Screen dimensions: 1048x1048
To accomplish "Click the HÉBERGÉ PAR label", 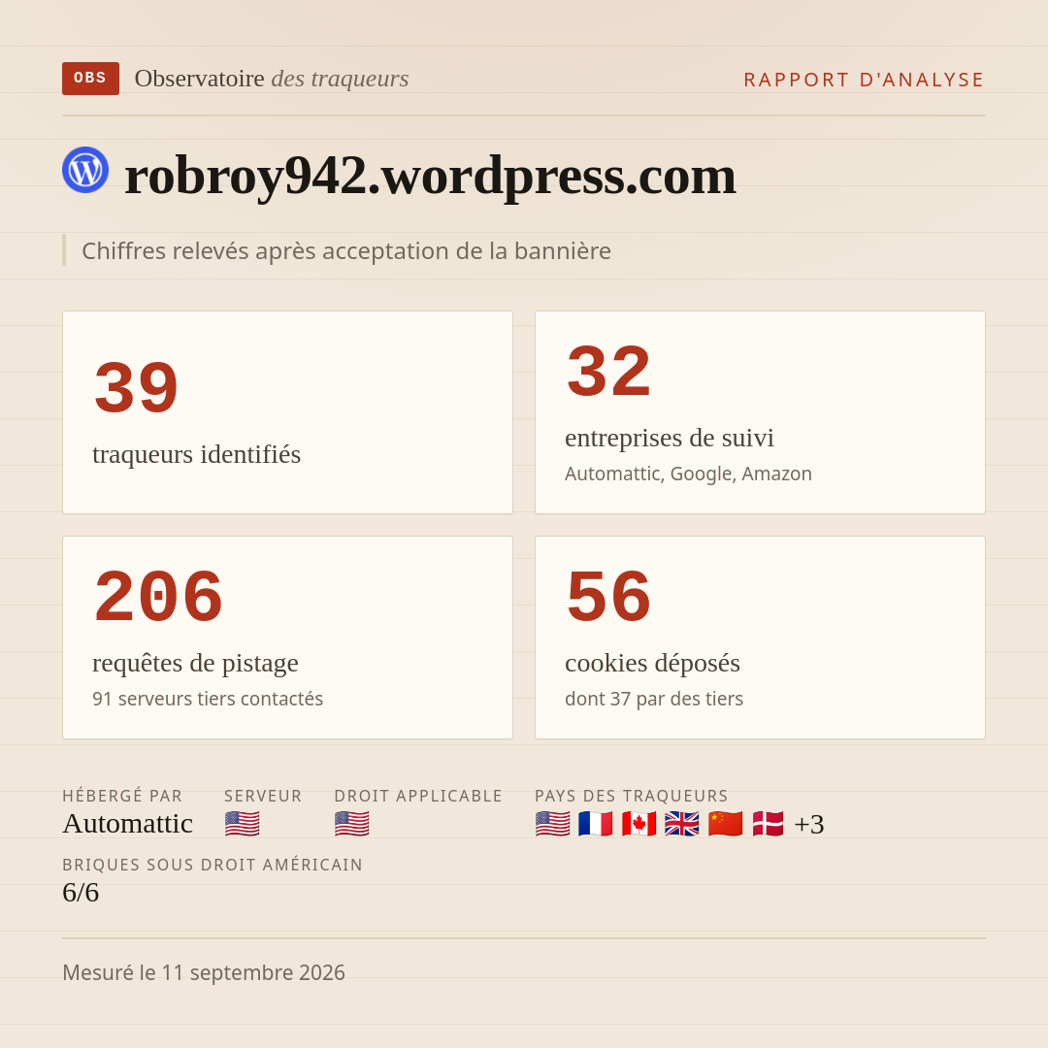I will (122, 796).
